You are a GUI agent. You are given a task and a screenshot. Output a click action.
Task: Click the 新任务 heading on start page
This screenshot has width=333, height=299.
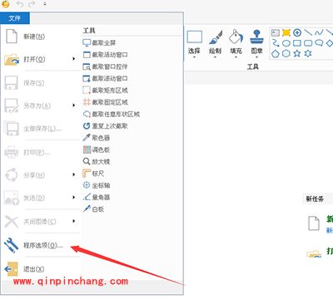click(x=315, y=199)
